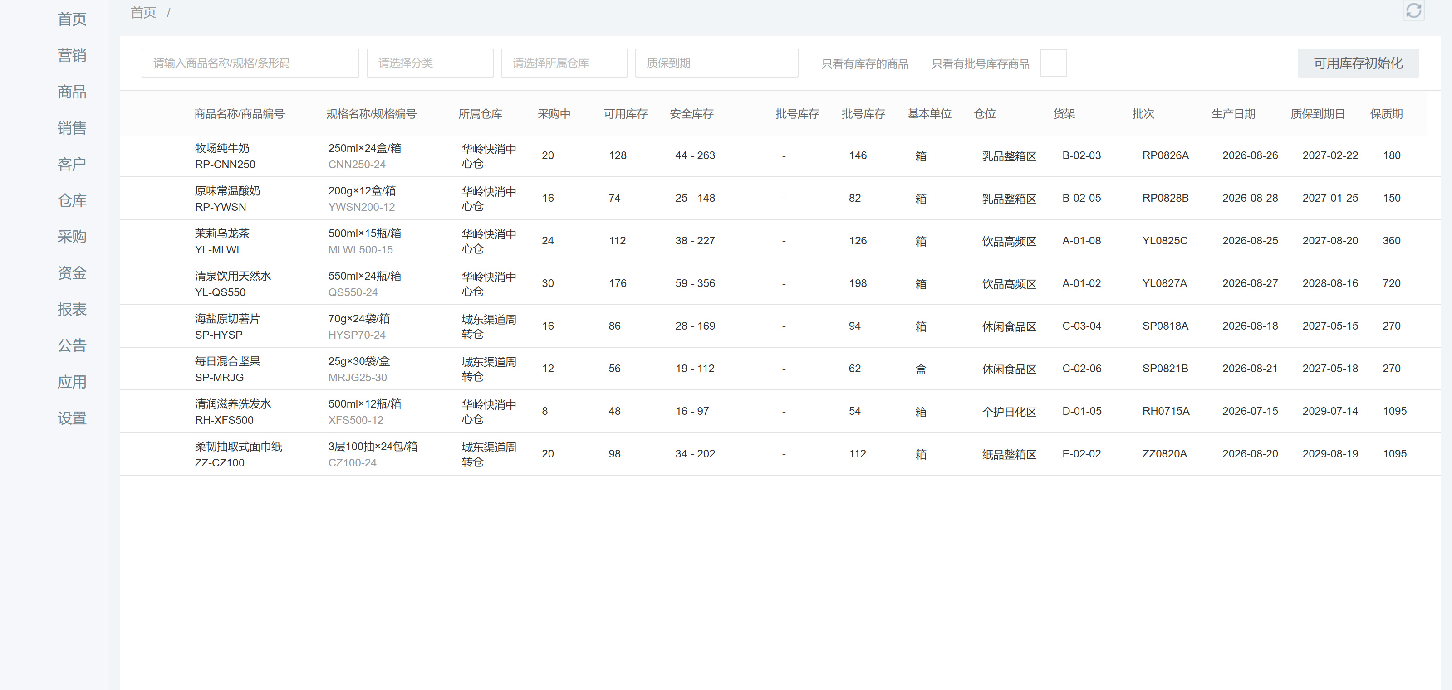The height and width of the screenshot is (690, 1452).
Task: Click the 采购中 column header
Action: 554,114
